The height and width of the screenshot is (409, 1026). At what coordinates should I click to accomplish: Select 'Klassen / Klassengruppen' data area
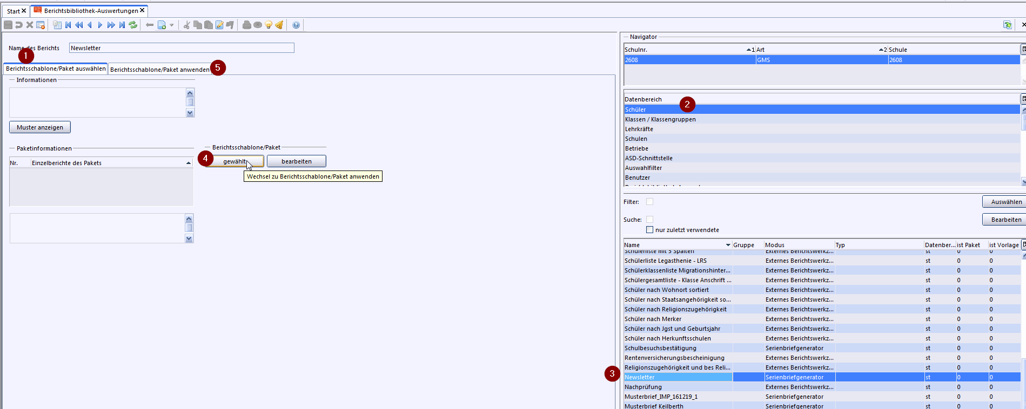tap(822, 119)
